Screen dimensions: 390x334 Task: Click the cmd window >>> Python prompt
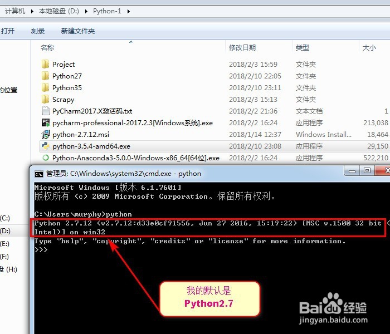(41, 250)
